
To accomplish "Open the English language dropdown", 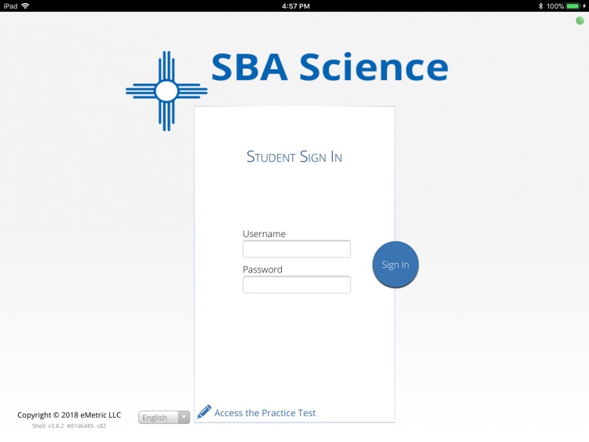I will point(164,417).
